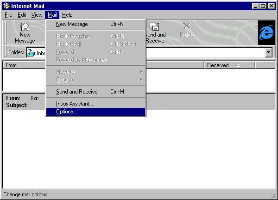
Task: Maximize the Internet Mail window
Action: tap(263, 6)
